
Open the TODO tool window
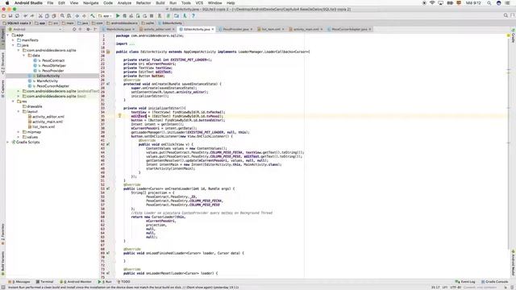[x=123, y=282]
